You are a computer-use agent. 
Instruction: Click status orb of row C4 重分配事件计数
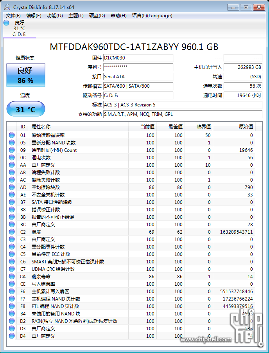point(12,247)
